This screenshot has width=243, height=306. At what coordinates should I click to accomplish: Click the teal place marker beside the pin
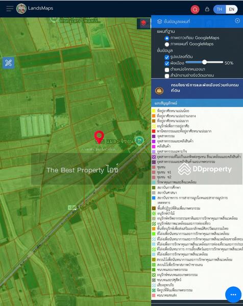pyautogui.click(x=139, y=141)
